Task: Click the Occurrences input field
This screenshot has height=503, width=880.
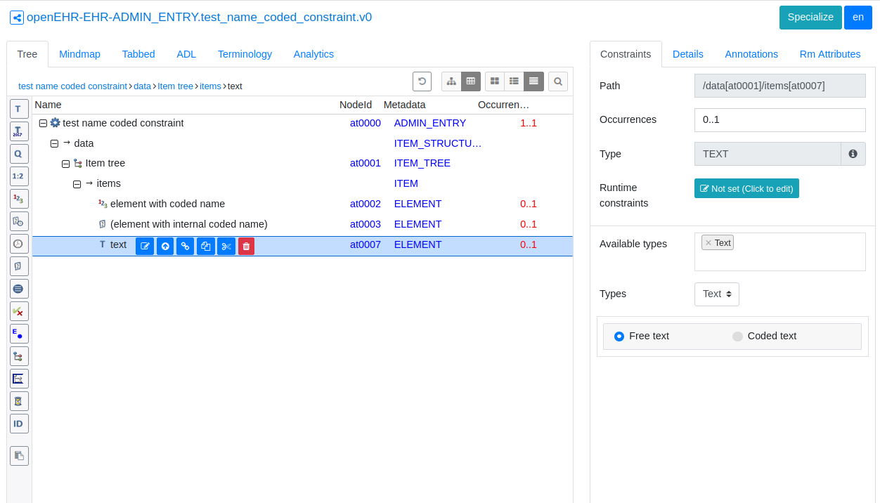Action: point(779,120)
